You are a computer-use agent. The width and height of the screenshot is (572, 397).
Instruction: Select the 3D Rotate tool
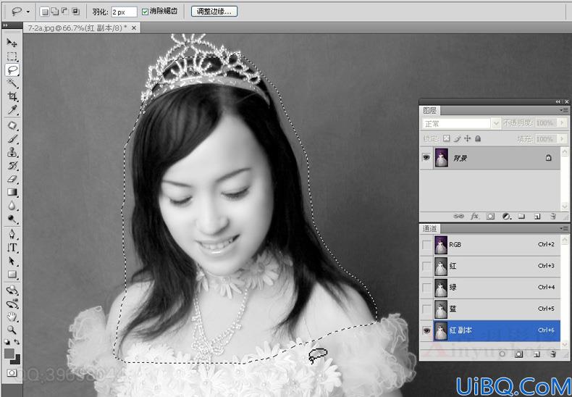pos(12,290)
